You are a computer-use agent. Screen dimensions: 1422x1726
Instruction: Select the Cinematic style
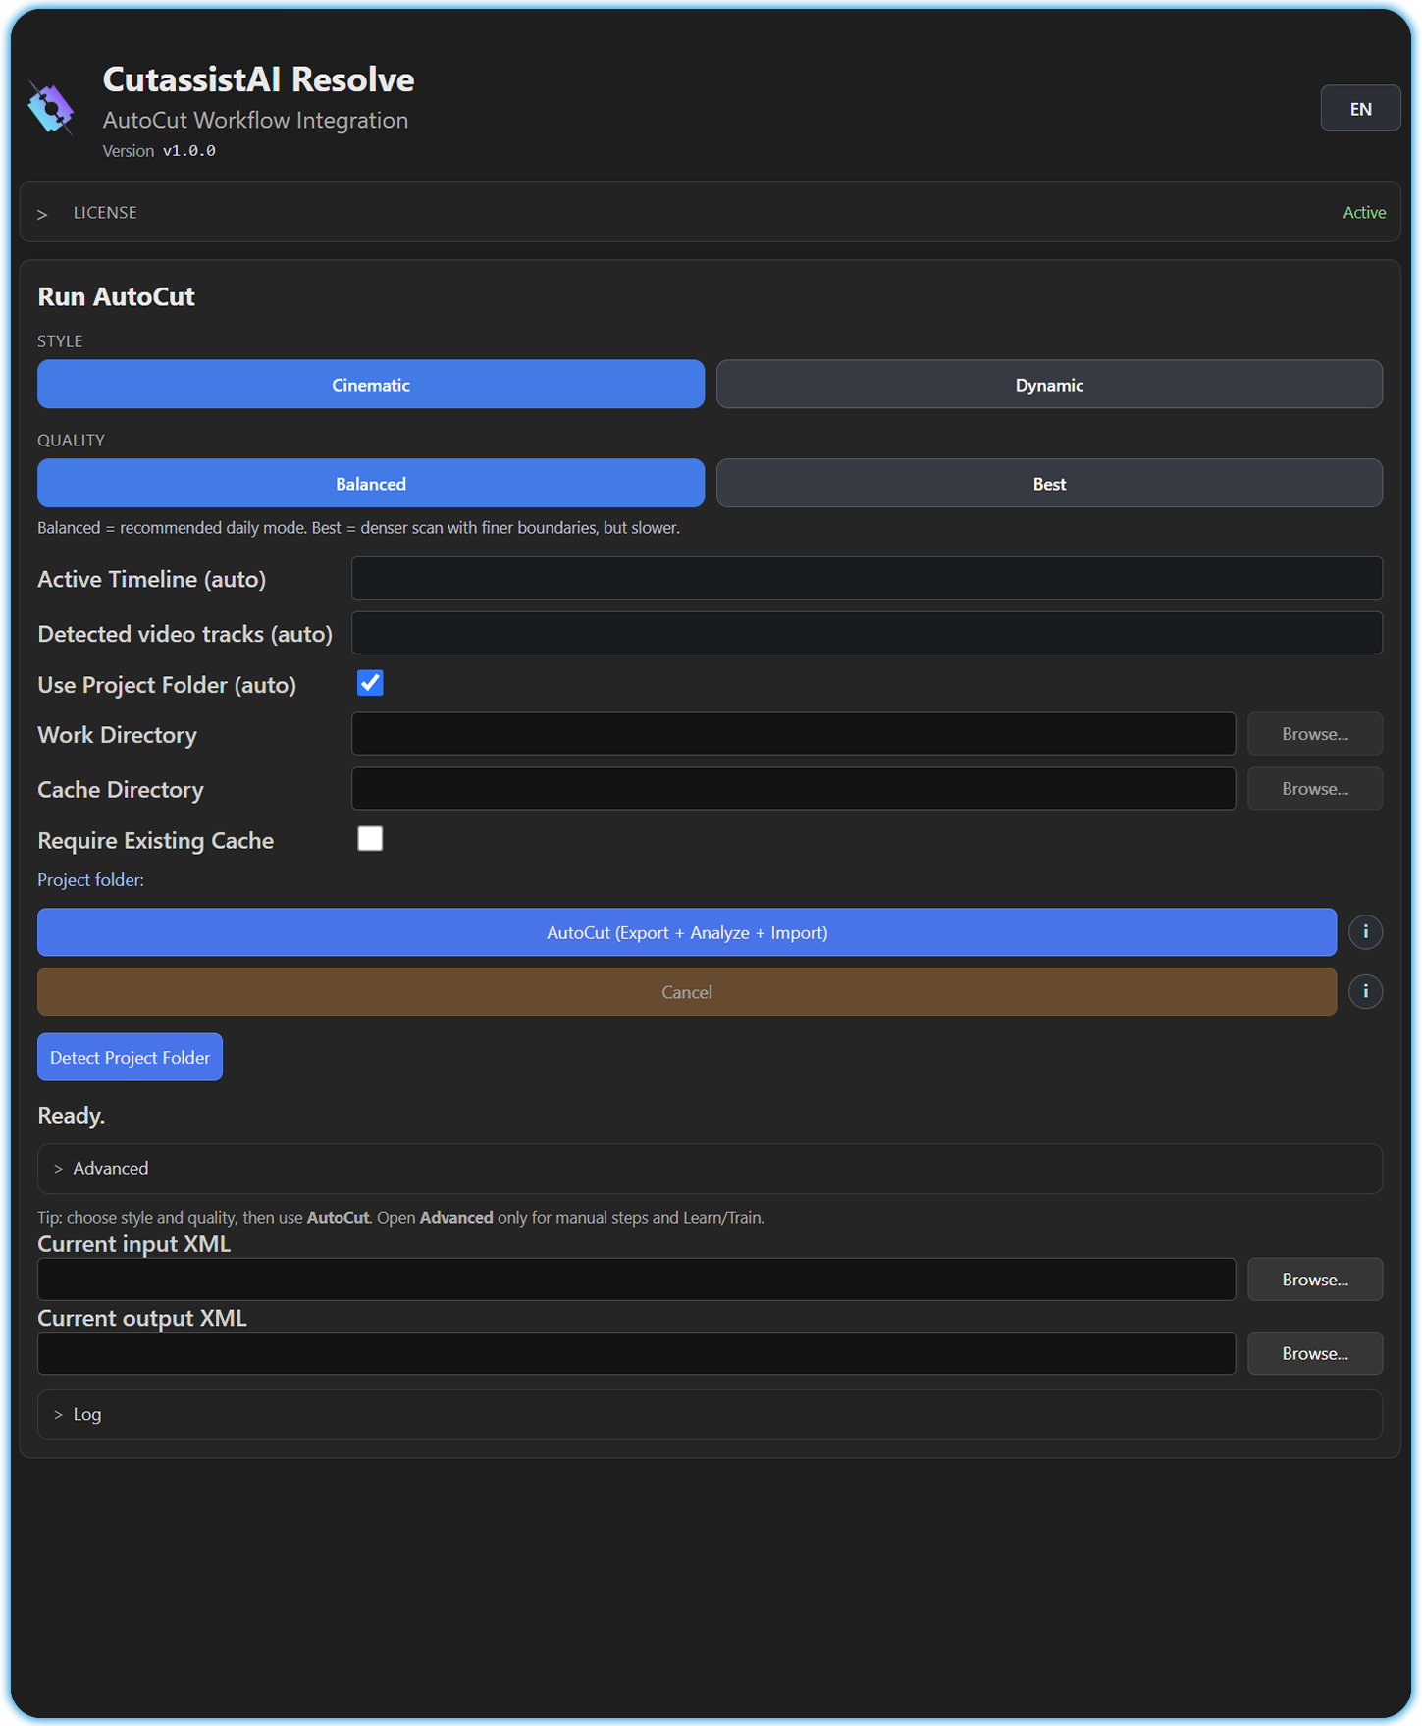(371, 385)
